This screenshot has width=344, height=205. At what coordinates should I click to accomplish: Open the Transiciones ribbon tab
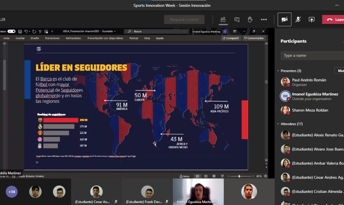click(x=52, y=38)
